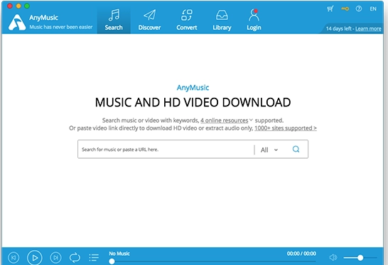Click the AnyMusic logo icon
This screenshot has height=265, width=388.
[x=17, y=23]
